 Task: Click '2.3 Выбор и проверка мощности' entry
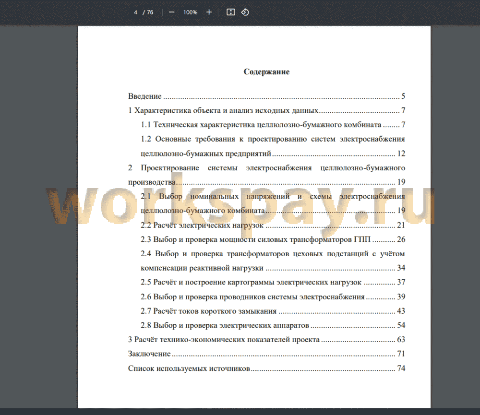[273, 239]
